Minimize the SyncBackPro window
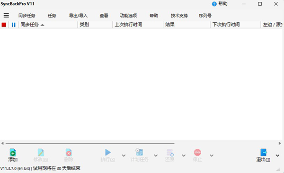The image size is (284, 173). (x=244, y=4)
